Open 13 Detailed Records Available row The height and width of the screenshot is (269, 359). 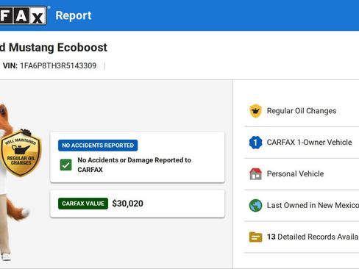(x=302, y=237)
